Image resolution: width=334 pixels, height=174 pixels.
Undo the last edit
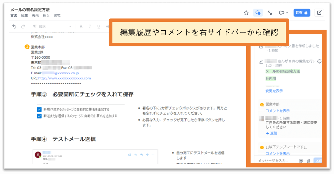(x=14, y=26)
